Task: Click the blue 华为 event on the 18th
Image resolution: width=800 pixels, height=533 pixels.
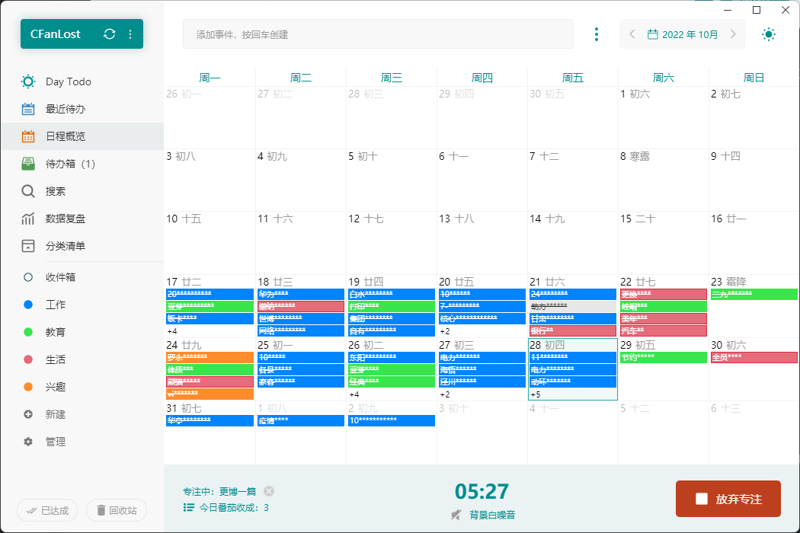Action: coord(300,294)
